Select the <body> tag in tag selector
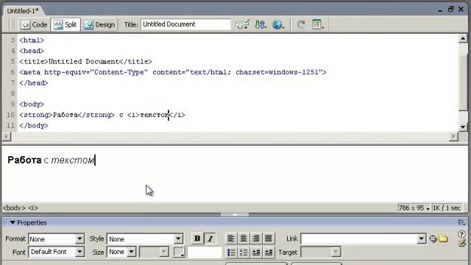The image size is (471, 265). pos(14,208)
